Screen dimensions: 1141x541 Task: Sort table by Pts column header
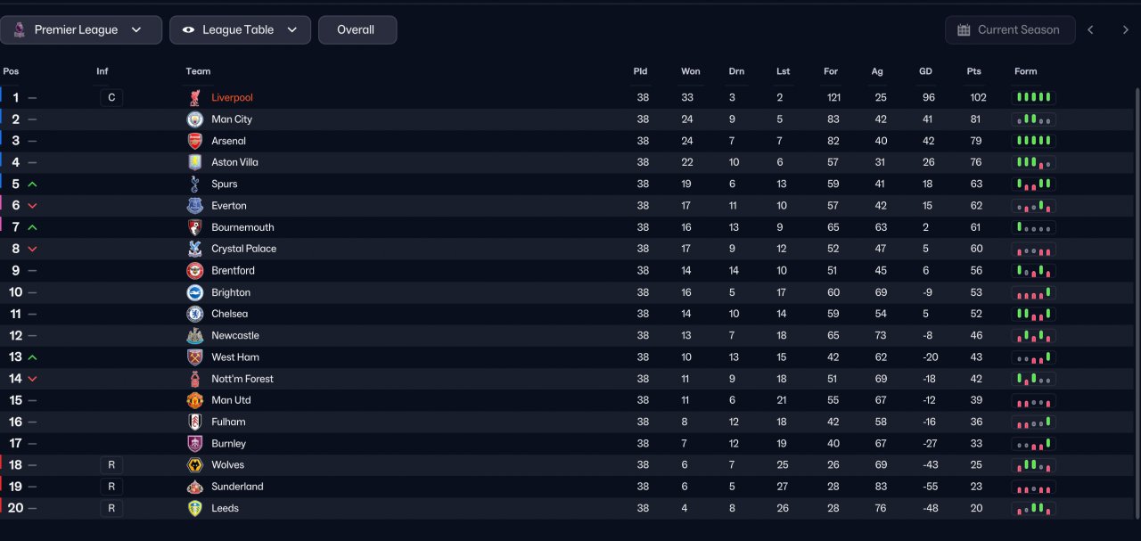(x=973, y=71)
